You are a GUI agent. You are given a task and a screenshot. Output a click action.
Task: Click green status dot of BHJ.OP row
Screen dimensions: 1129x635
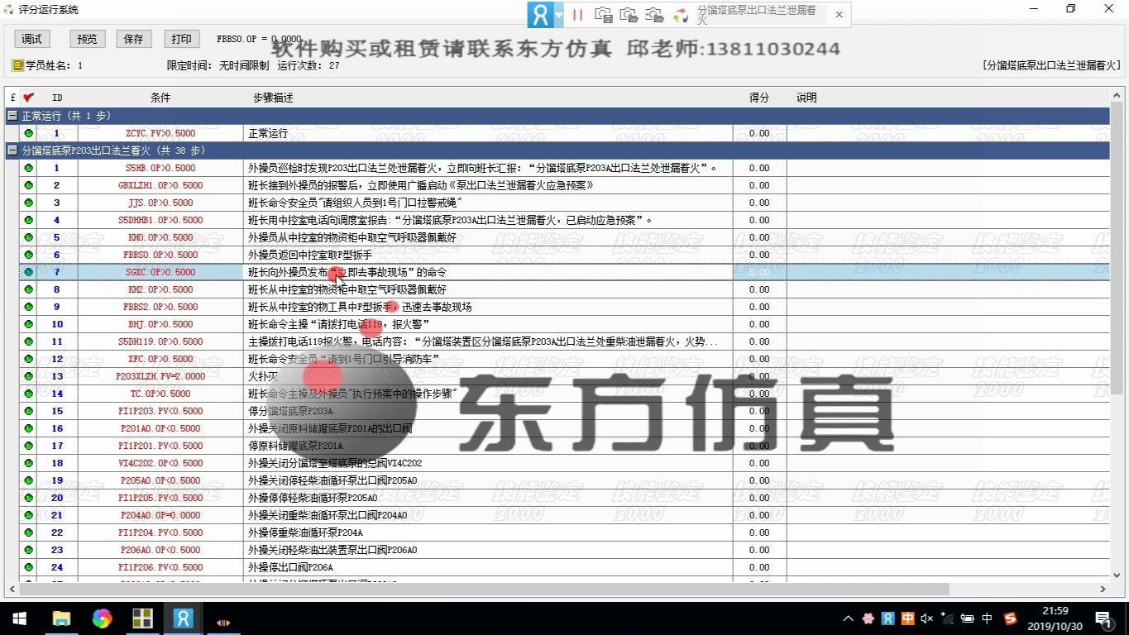pos(28,324)
